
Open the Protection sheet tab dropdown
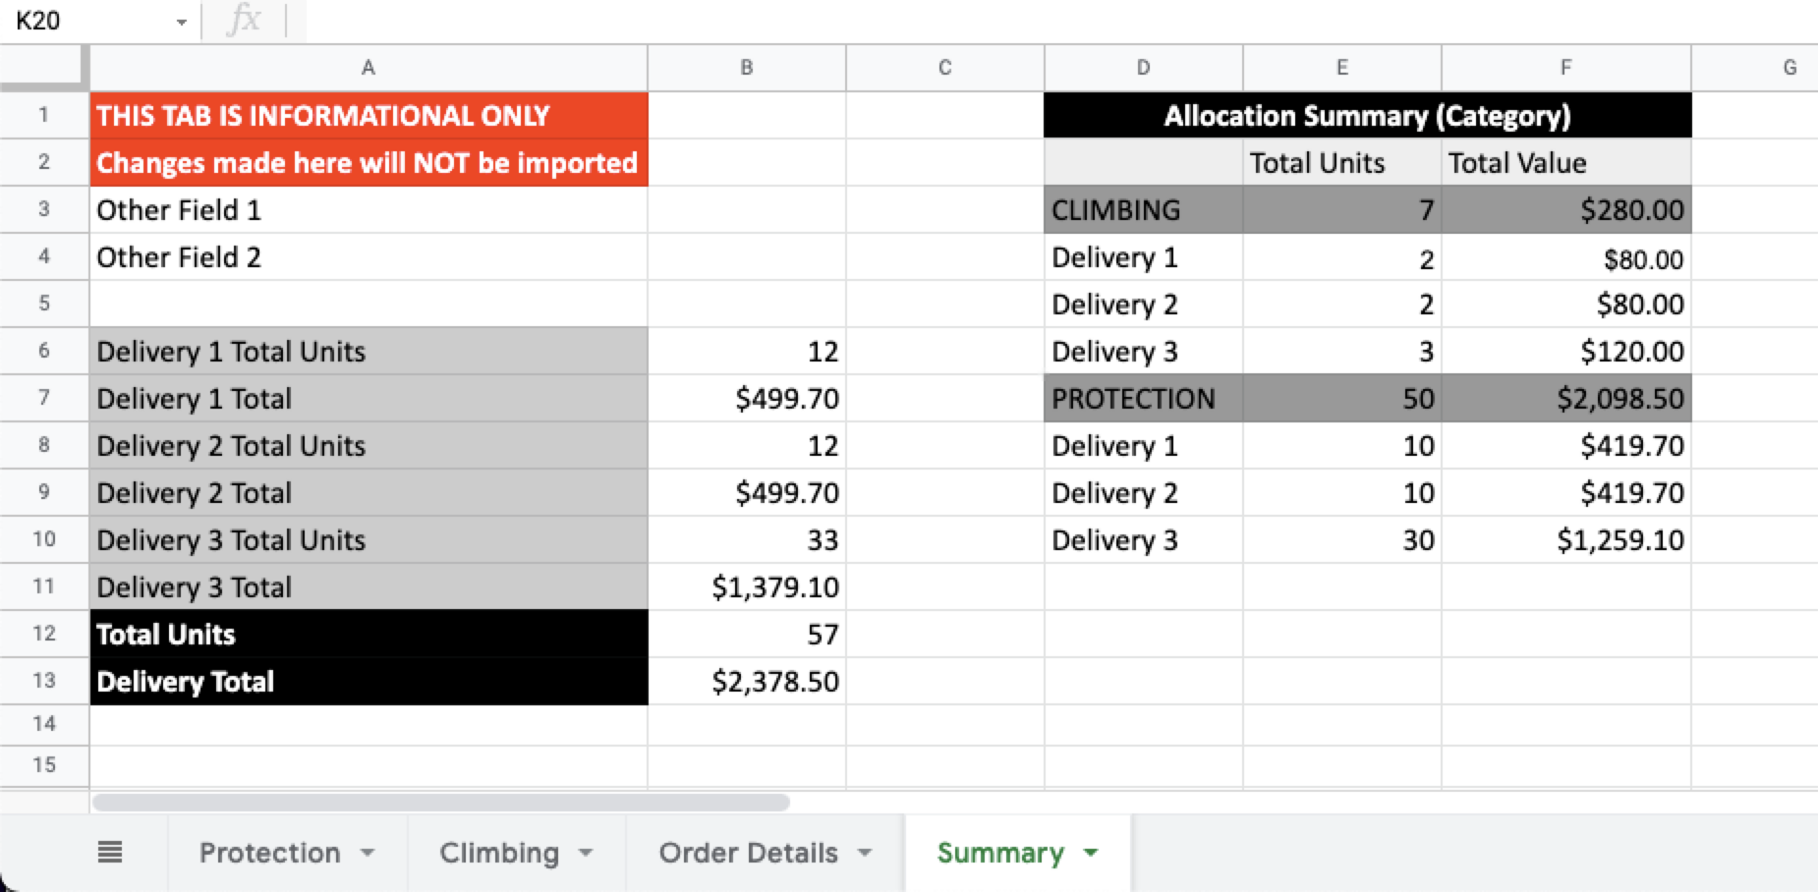click(369, 854)
